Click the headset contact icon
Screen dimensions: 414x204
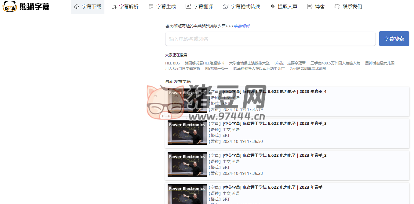tap(337, 7)
